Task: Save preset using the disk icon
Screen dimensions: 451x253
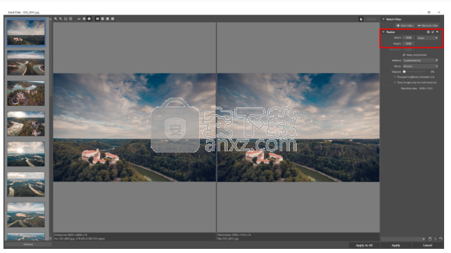Action: coord(430,239)
